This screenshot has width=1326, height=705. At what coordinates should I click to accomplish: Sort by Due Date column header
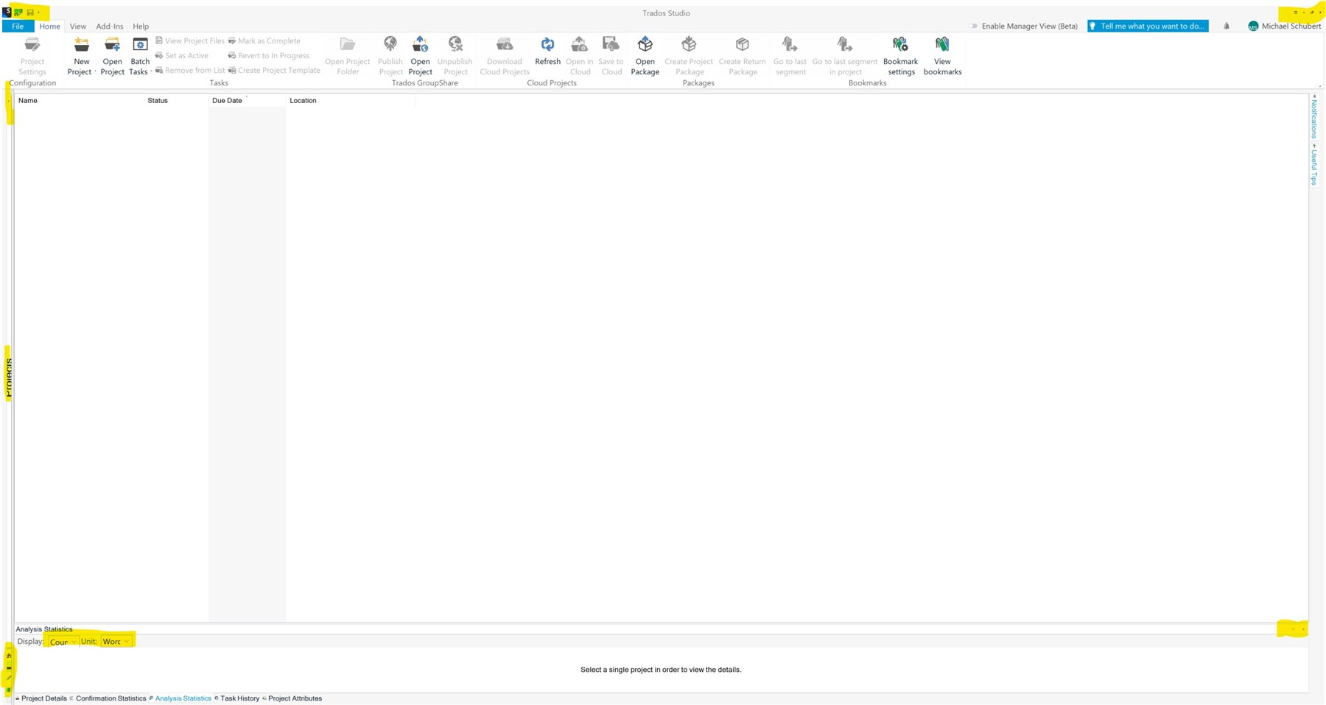[x=247, y=101]
